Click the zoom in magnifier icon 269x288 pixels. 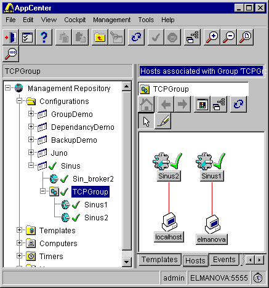pos(212,37)
